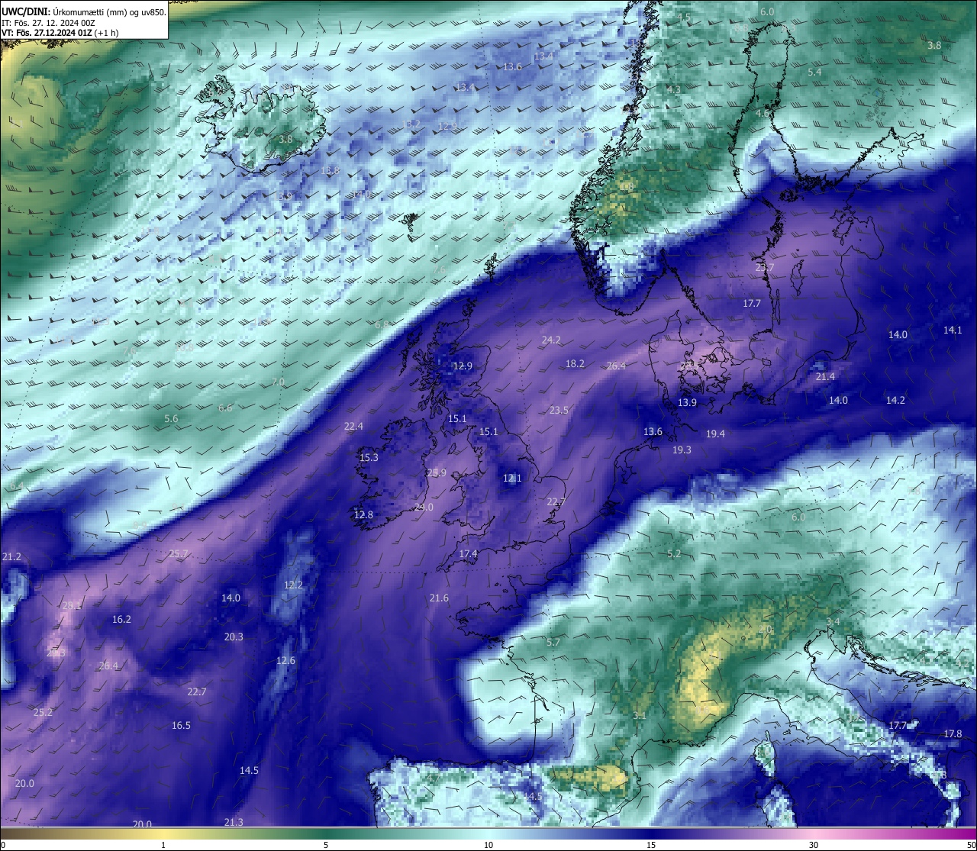977x851 pixels.
Task: Click the 12.8 value label
Action: pyautogui.click(x=363, y=514)
